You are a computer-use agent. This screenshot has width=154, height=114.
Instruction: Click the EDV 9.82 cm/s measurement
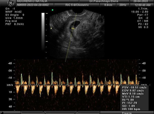click(133, 90)
